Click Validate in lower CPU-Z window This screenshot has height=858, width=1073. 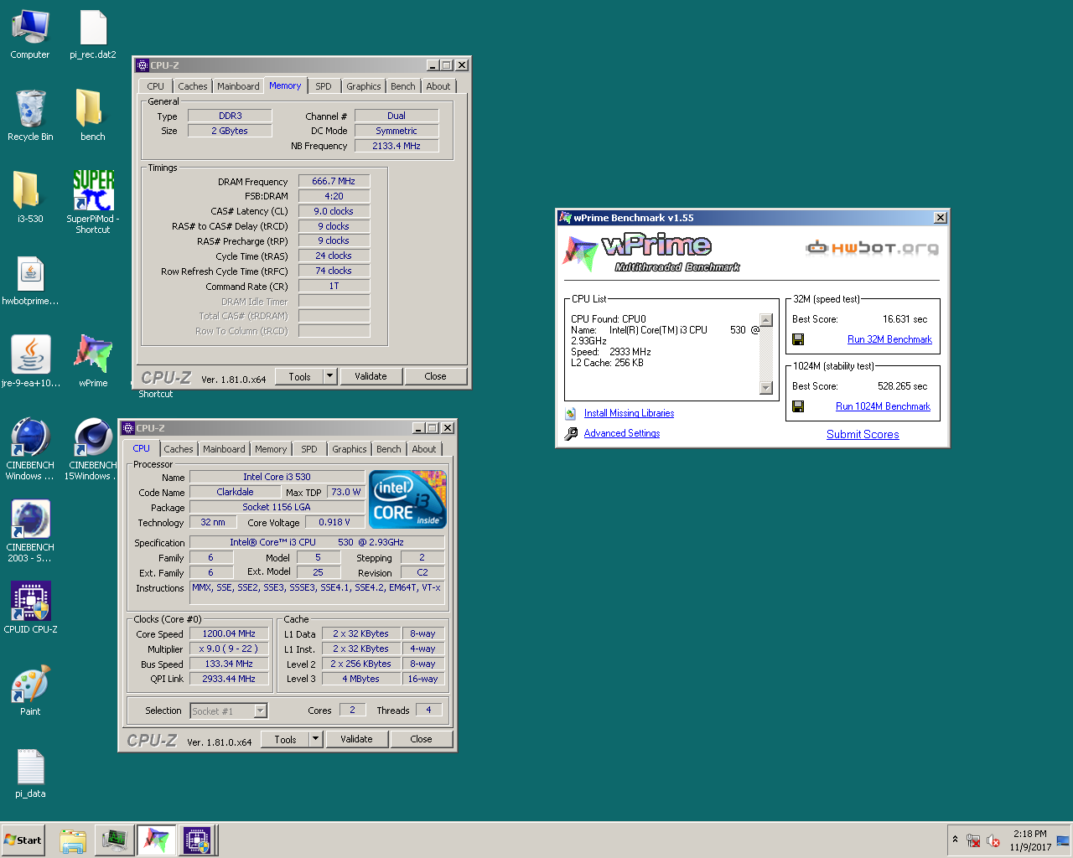pos(356,739)
